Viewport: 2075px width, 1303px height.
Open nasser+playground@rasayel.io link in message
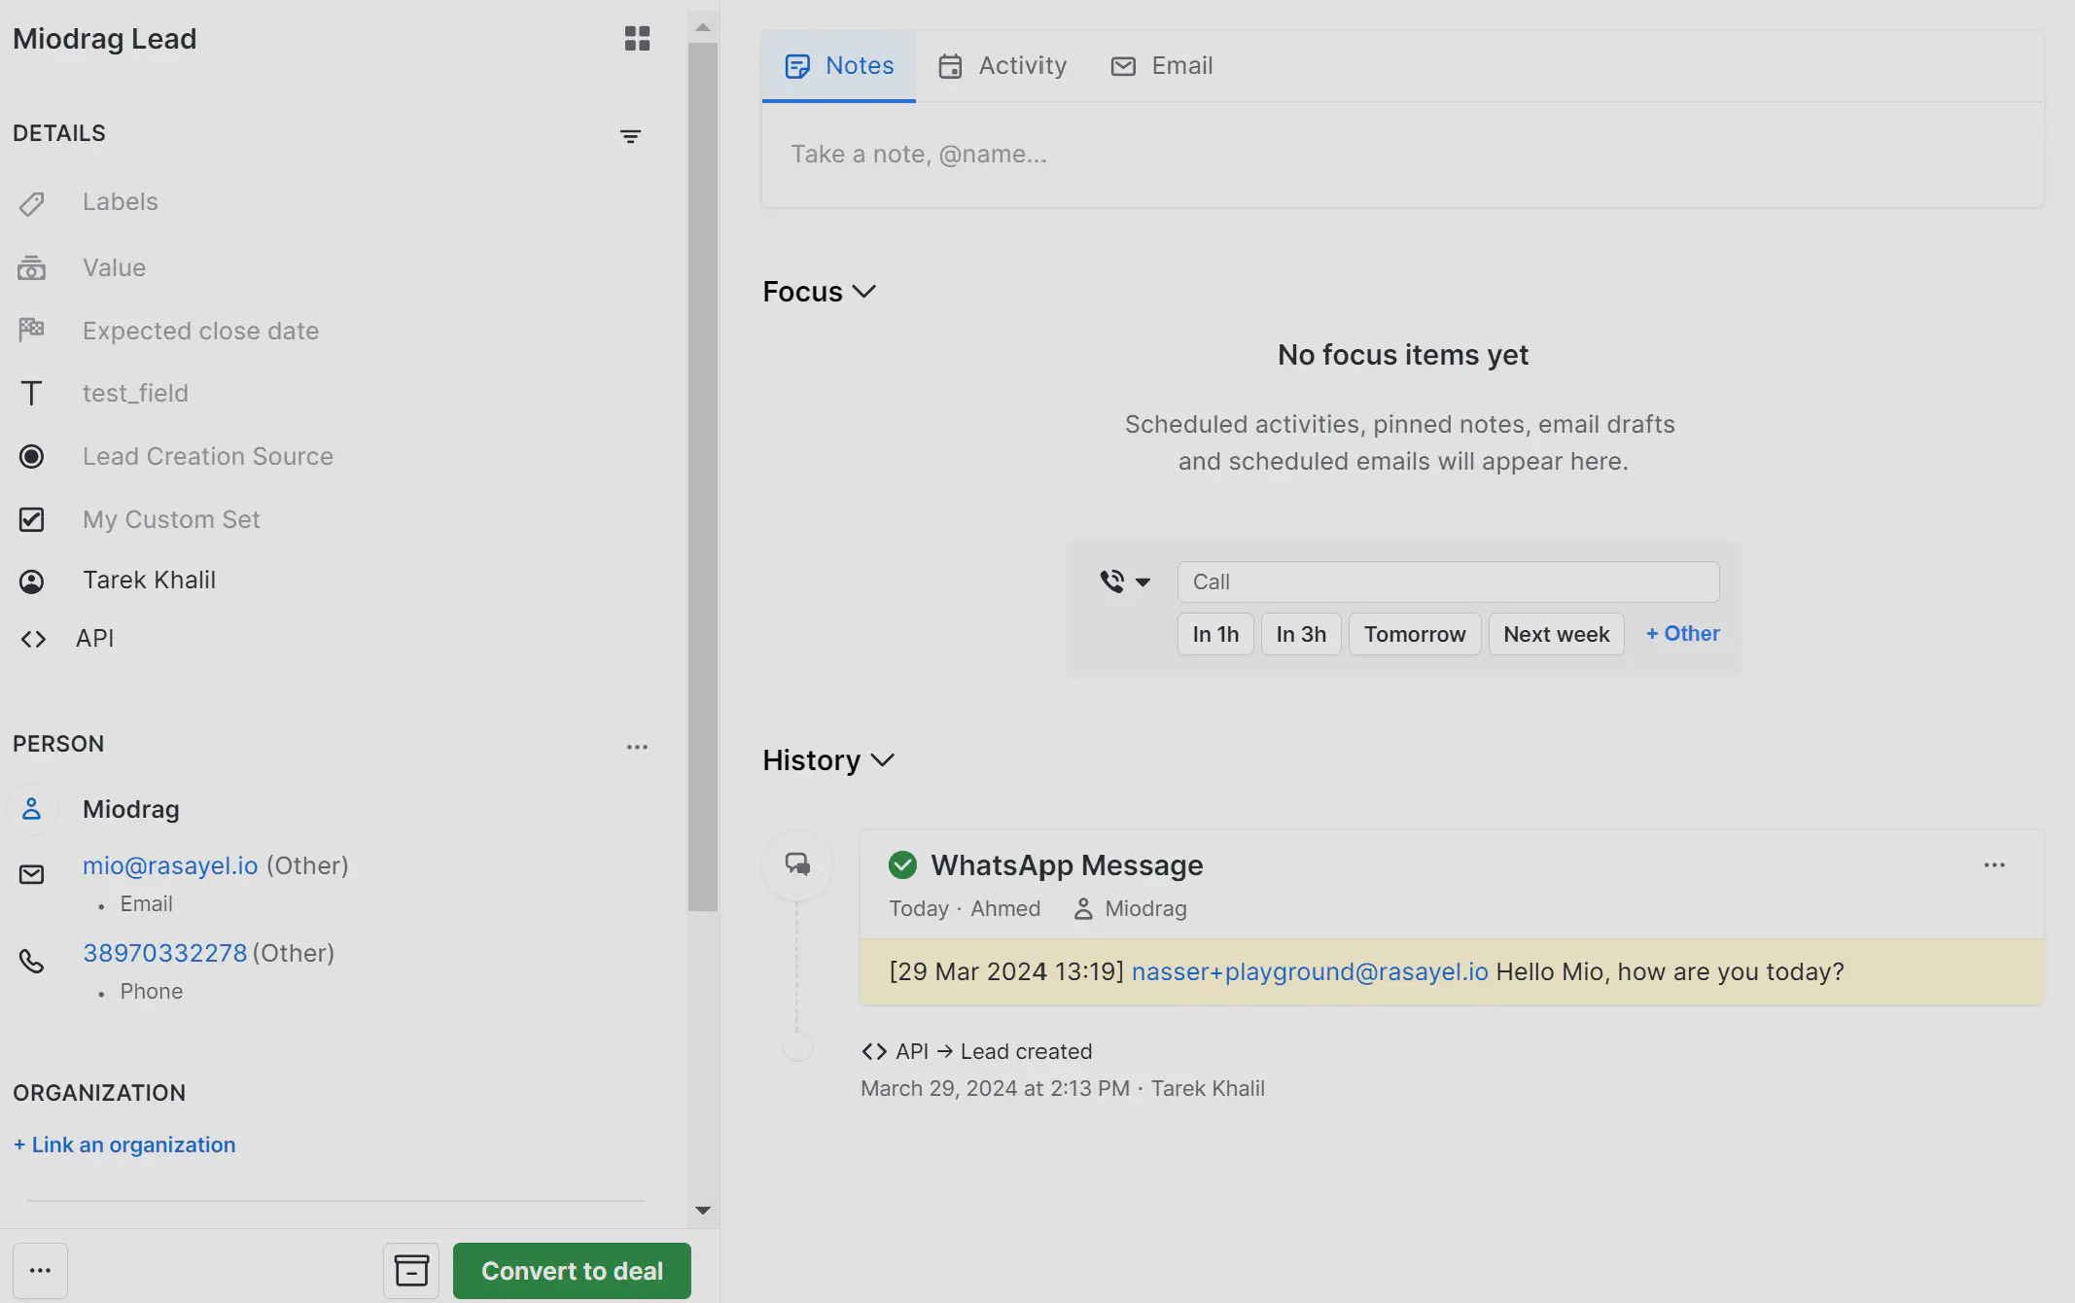(1310, 971)
